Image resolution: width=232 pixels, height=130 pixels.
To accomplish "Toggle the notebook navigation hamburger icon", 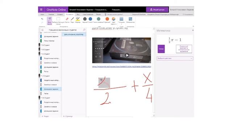I will [42, 30].
